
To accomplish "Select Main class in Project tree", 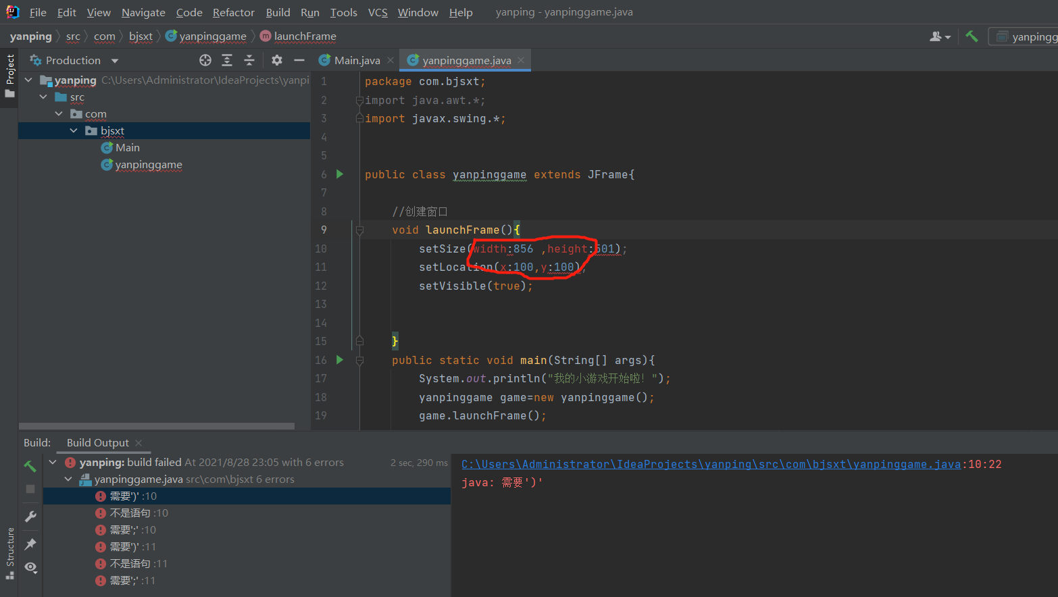I will click(120, 147).
